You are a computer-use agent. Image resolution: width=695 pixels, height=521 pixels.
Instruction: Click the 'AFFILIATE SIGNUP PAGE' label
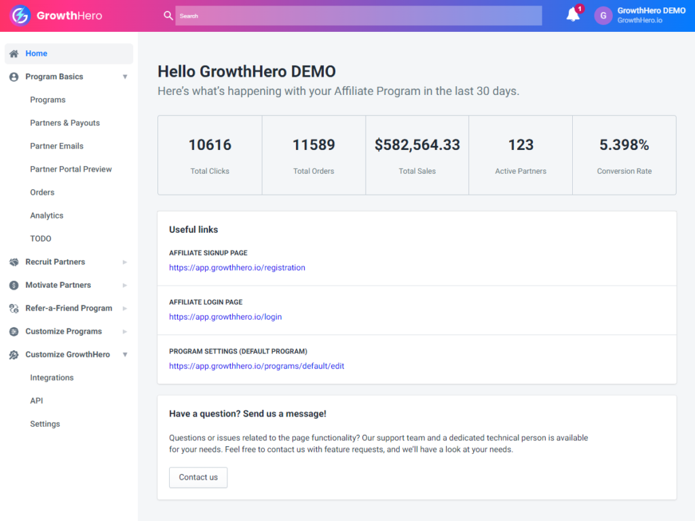[208, 252]
